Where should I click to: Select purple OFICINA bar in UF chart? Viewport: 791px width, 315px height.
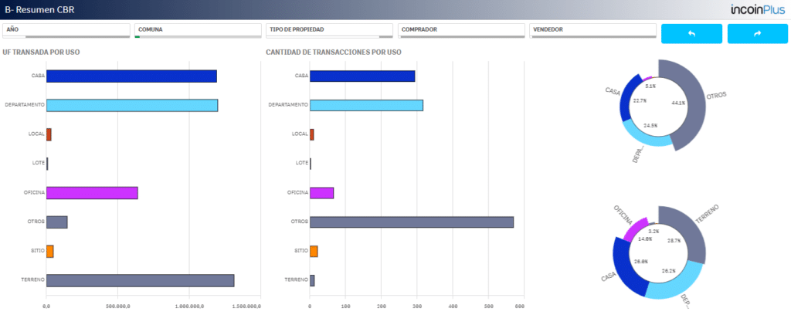point(92,192)
